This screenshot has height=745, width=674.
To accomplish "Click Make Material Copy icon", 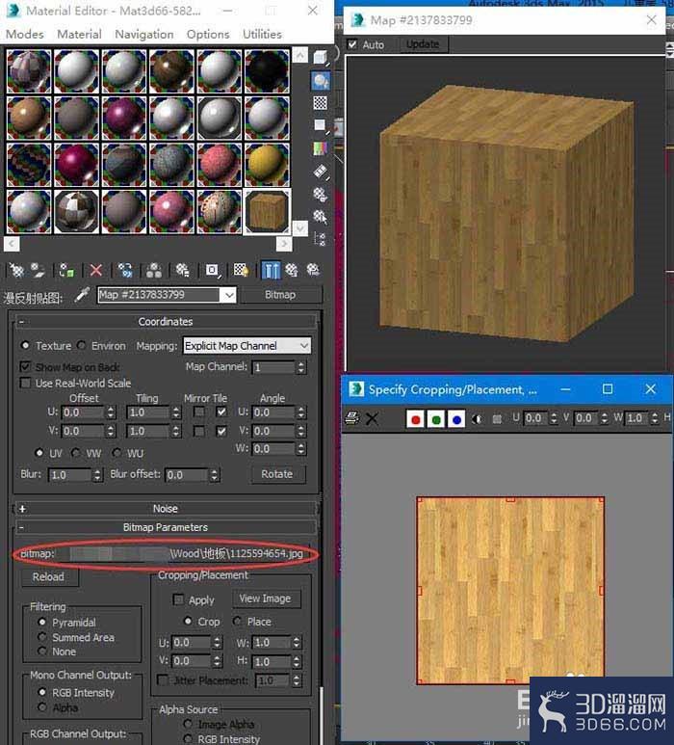I will coord(125,271).
